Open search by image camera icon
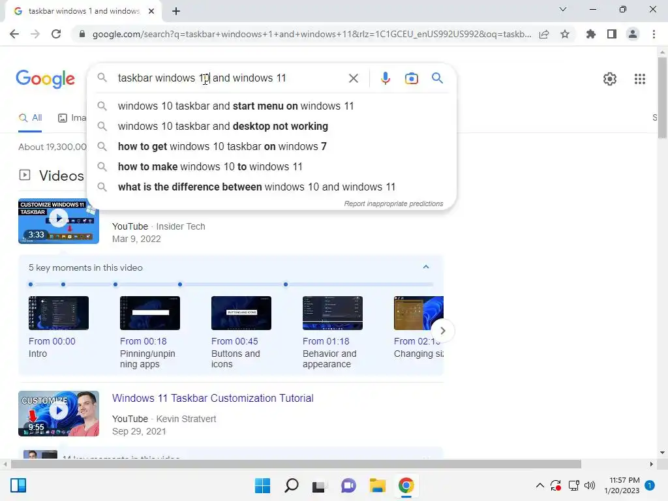668x501 pixels. 412,78
